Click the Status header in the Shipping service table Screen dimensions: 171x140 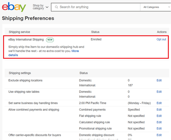(x=95, y=32)
